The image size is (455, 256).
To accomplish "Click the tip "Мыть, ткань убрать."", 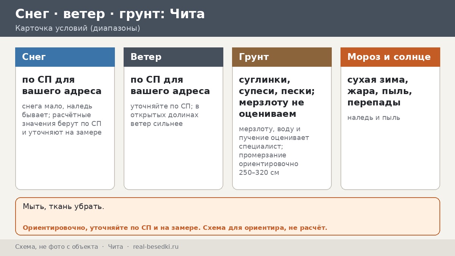I will point(63,207).
